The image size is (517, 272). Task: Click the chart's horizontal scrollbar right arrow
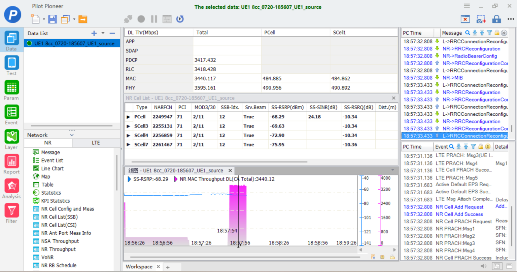(394, 250)
